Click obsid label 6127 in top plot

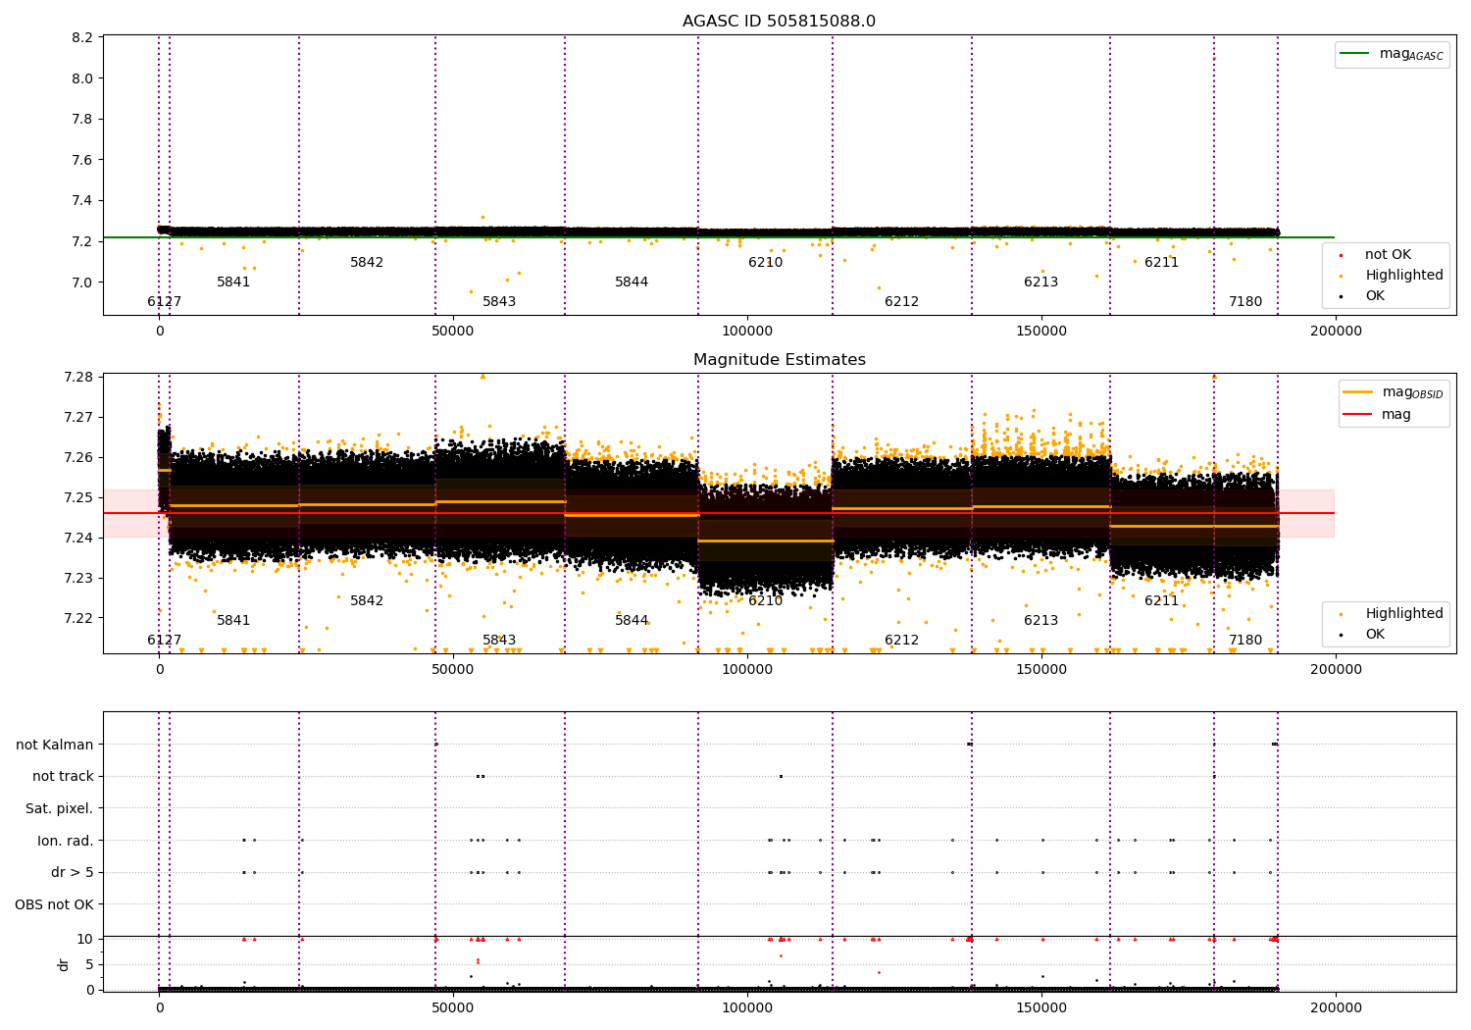point(165,302)
